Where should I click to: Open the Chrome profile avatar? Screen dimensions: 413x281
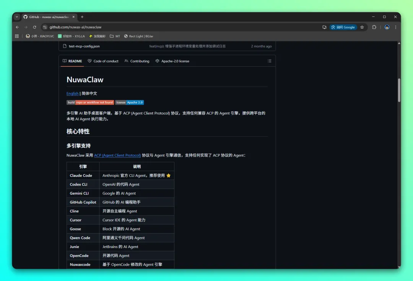[x=387, y=27]
